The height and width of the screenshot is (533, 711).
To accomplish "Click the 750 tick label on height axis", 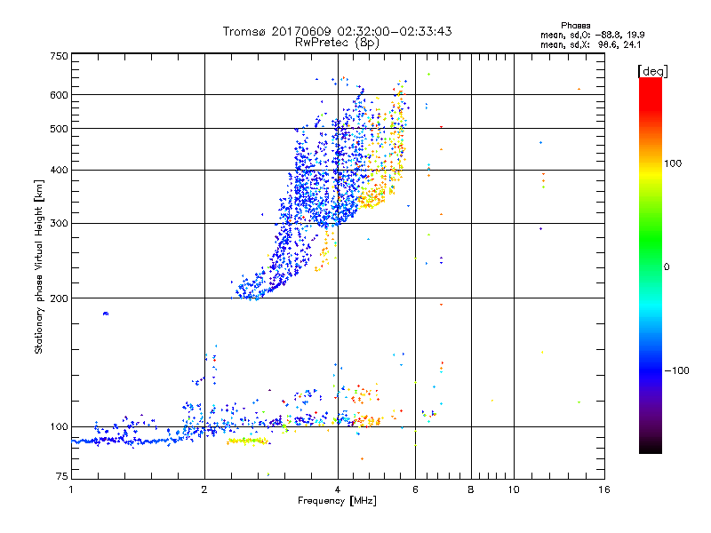I will click(59, 56).
